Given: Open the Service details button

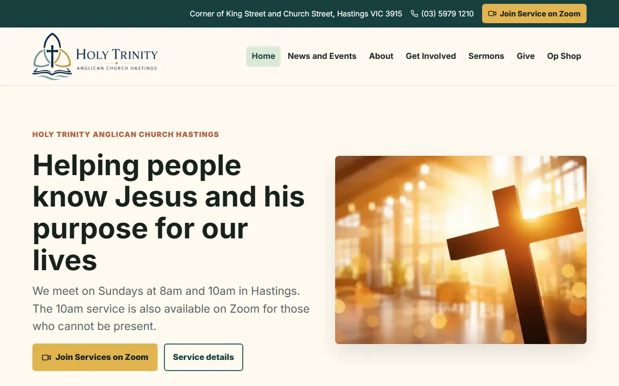Looking at the screenshot, I should pyautogui.click(x=204, y=357).
